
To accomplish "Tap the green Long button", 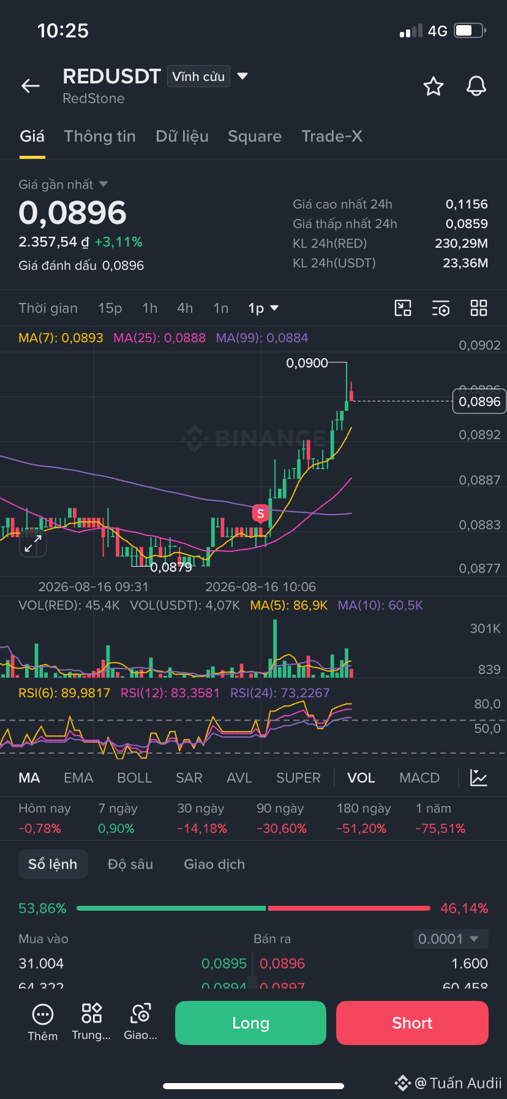I will point(250,1022).
